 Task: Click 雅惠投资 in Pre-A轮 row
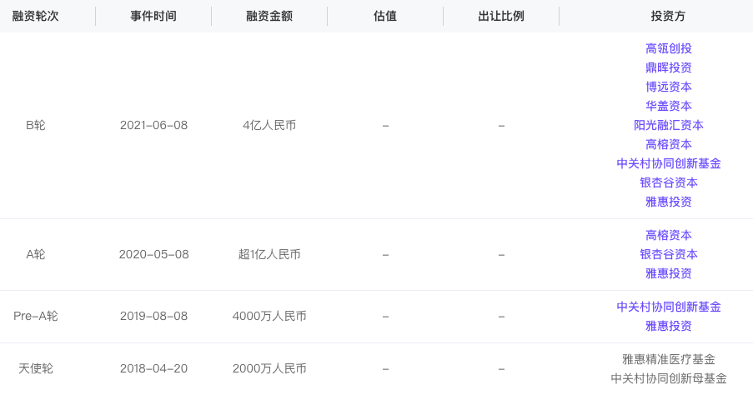668,326
